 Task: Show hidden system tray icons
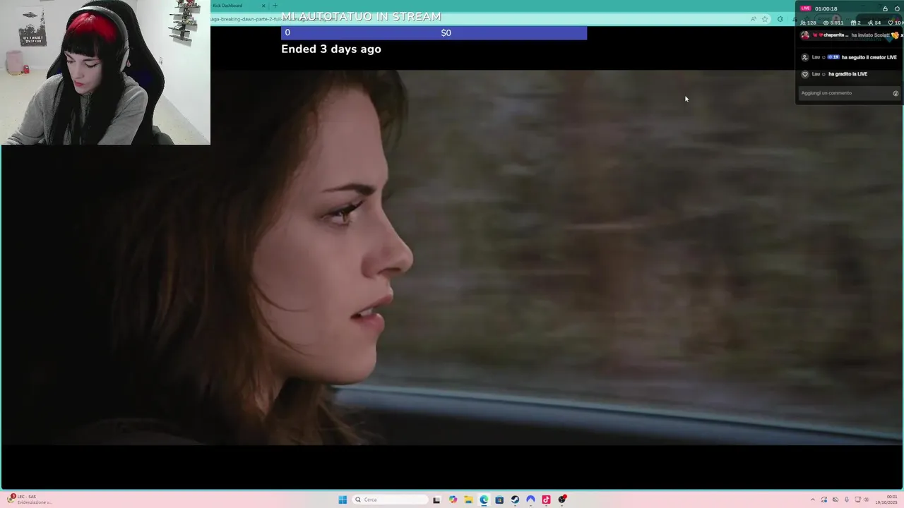pos(812,500)
